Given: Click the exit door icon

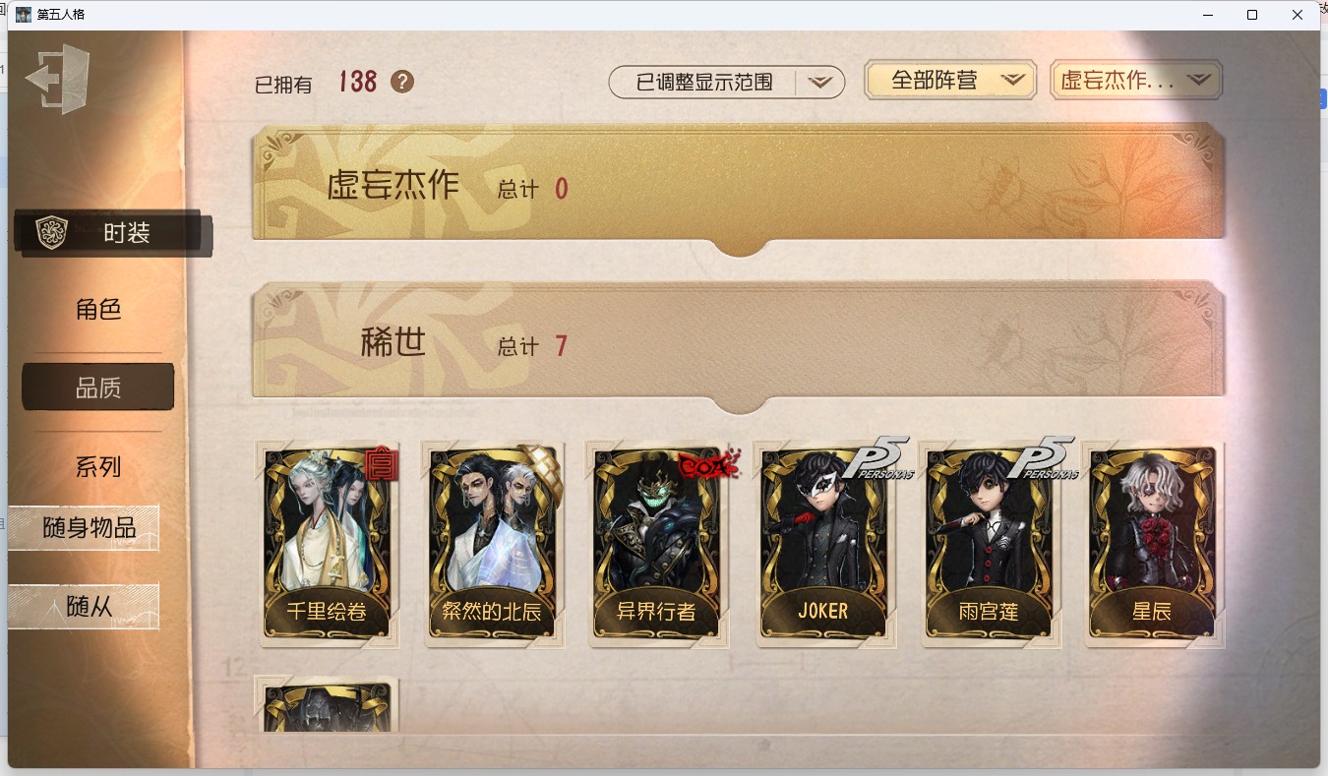Looking at the screenshot, I should [x=57, y=79].
